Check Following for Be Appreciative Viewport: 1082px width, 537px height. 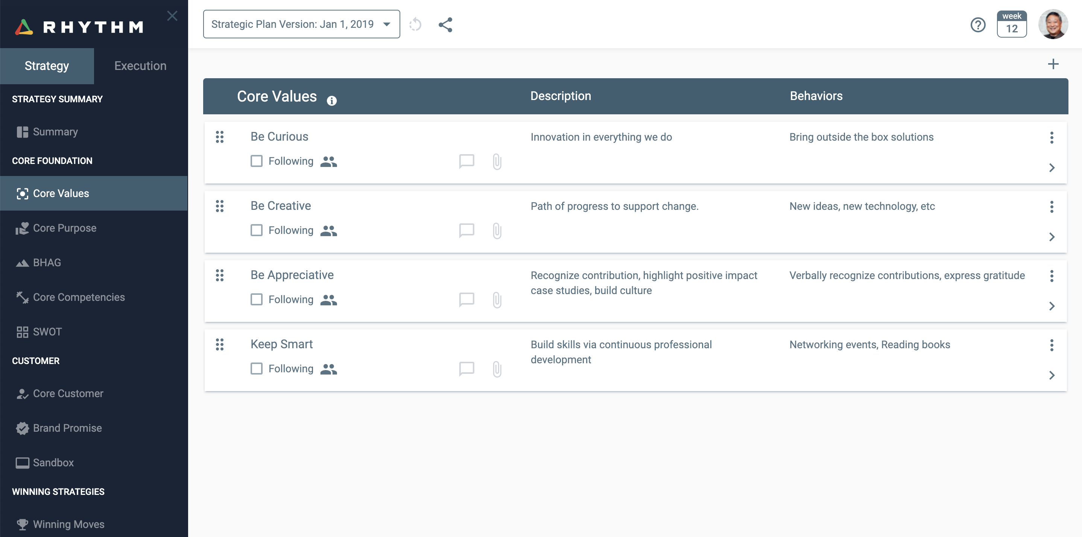256,299
